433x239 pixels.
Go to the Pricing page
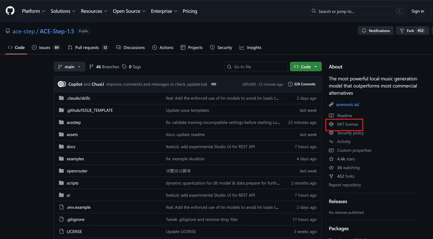pos(190,11)
